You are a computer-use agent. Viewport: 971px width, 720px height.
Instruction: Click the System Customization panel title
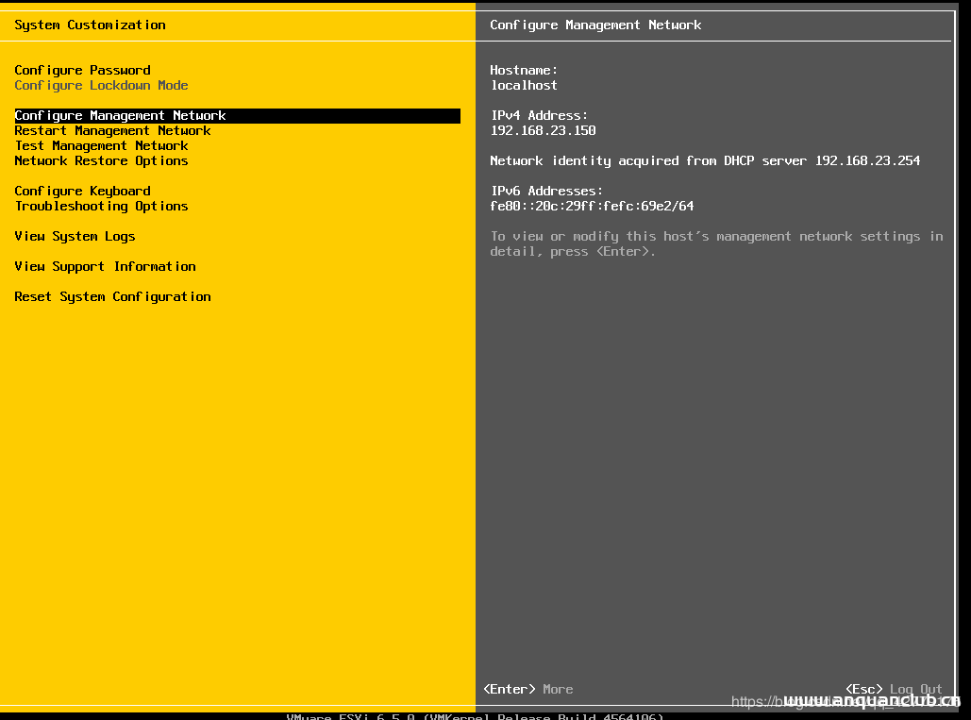coord(90,25)
